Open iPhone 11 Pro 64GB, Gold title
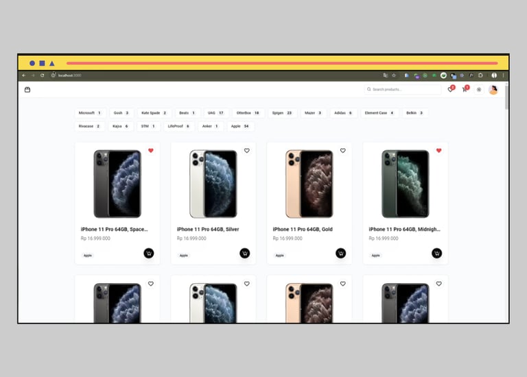Viewport: 527px width, 377px height. pyautogui.click(x=303, y=230)
